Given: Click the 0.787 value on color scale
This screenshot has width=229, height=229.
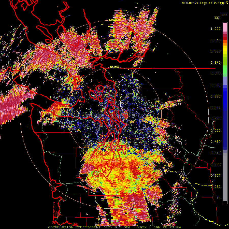Looking at the screenshot, I should point(216,74).
